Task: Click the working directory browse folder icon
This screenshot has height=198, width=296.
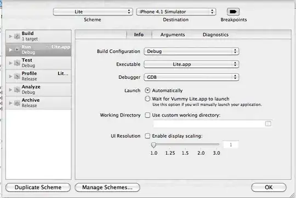Action: coord(268,124)
